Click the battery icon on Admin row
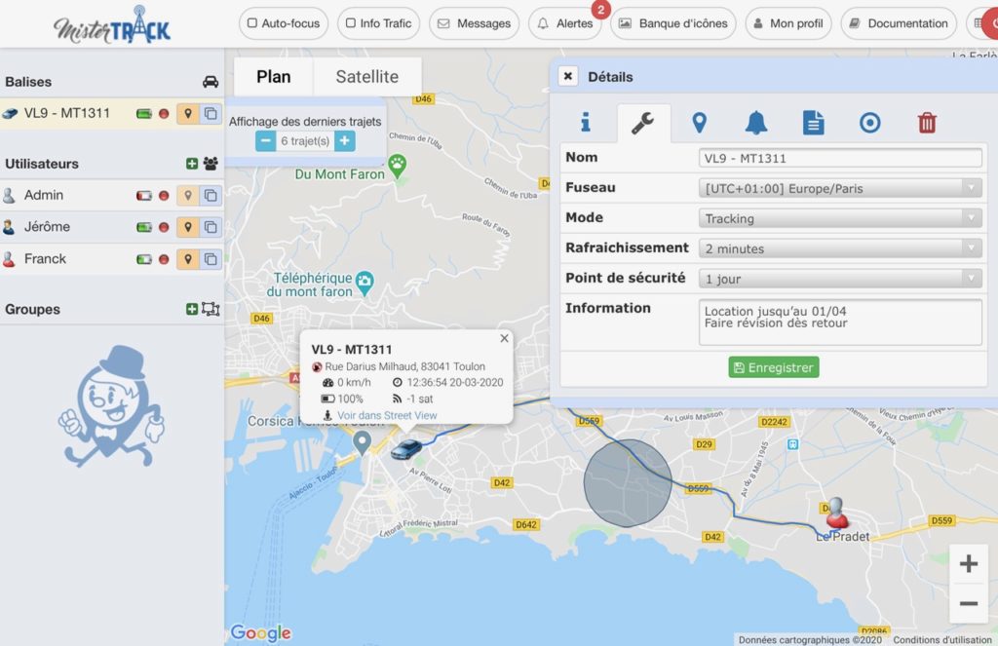The width and height of the screenshot is (998, 646). [144, 196]
